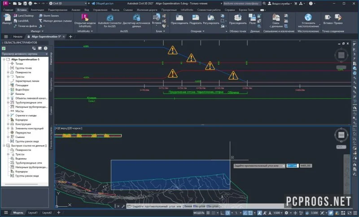Screen dimensions: 359x217
Task: Click the ViewCube in the lower viewport
Action: (341, 135)
